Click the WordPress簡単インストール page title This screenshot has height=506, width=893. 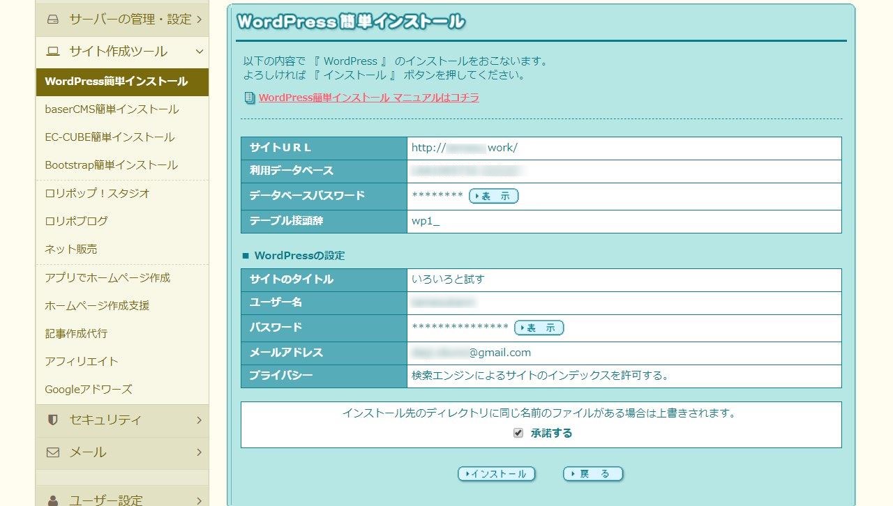pos(351,22)
